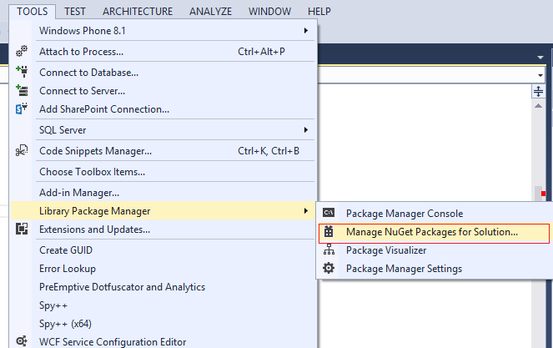Screen dimensions: 553x348
Task: Click the WCF Service Configuration Editor icon
Action: tap(22, 341)
